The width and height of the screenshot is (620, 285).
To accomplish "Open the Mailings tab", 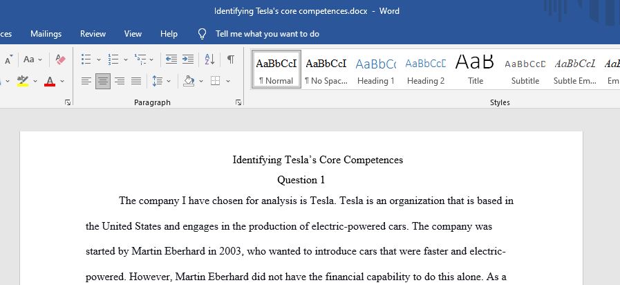I will (x=46, y=34).
